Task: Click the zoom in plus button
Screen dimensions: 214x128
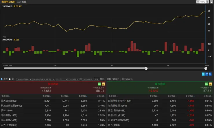Action: tap(208, 2)
